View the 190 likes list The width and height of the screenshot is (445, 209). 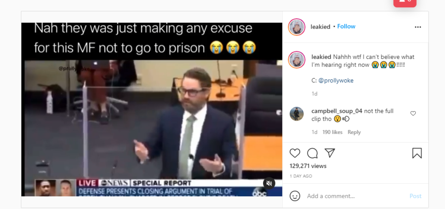coord(332,132)
